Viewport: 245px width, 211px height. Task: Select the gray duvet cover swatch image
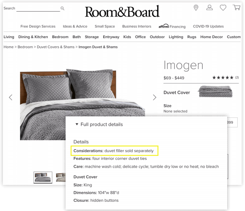pos(216,91)
